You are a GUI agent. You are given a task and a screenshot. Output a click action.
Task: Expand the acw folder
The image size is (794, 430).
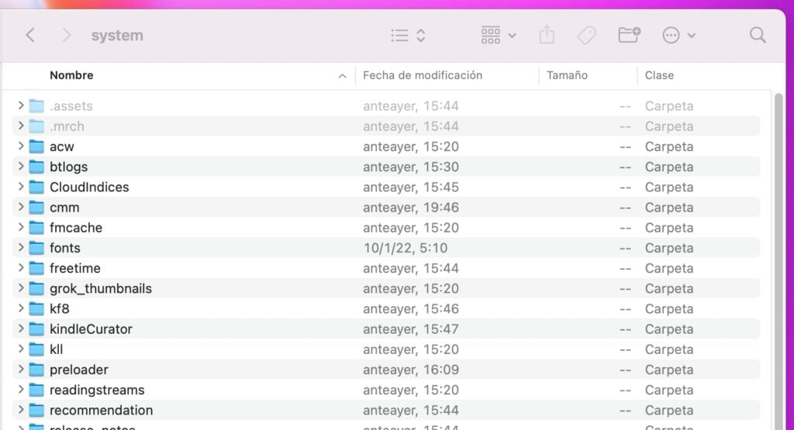21,146
